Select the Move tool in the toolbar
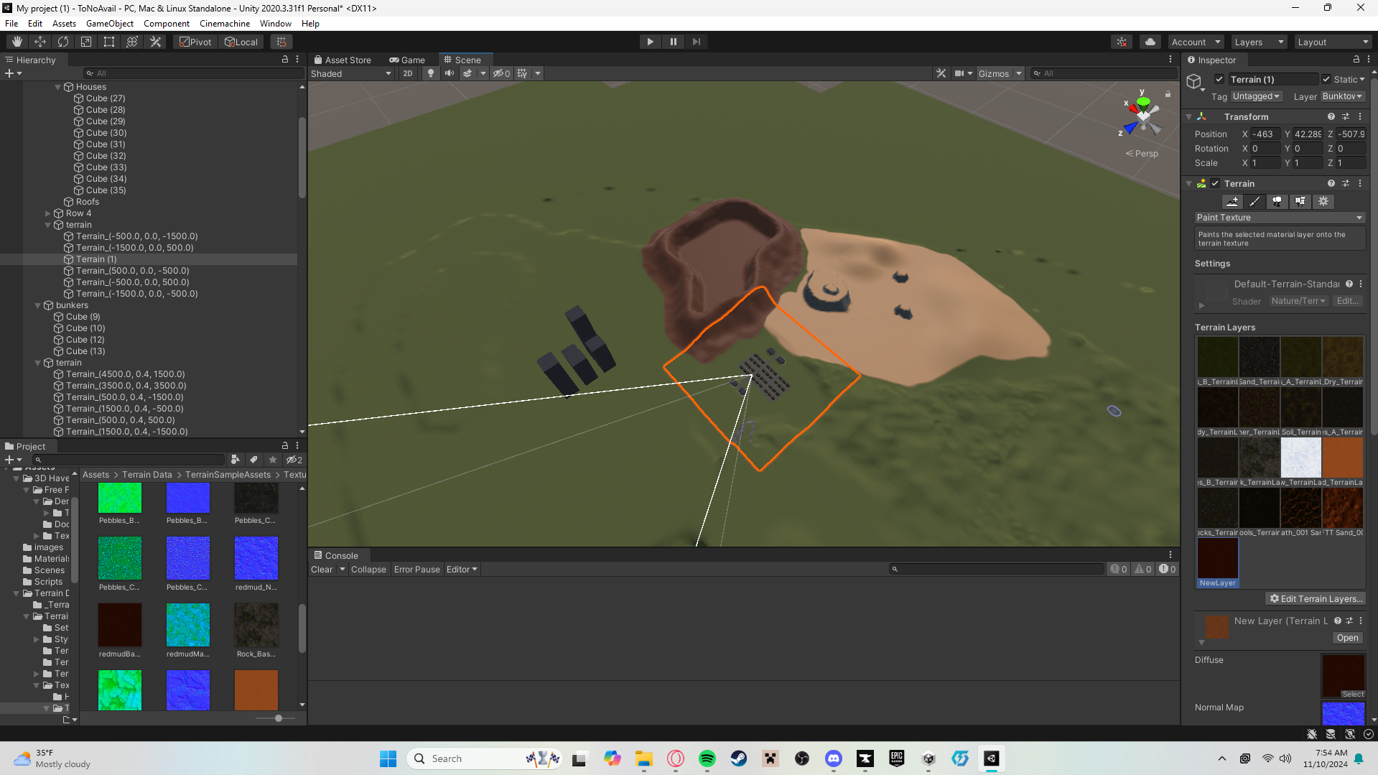The height and width of the screenshot is (775, 1378). [40, 41]
